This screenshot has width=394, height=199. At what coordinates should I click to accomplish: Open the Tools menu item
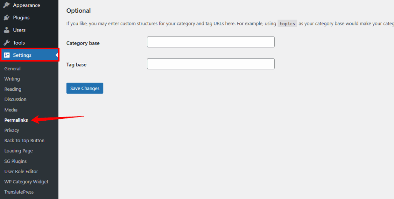[x=19, y=43]
